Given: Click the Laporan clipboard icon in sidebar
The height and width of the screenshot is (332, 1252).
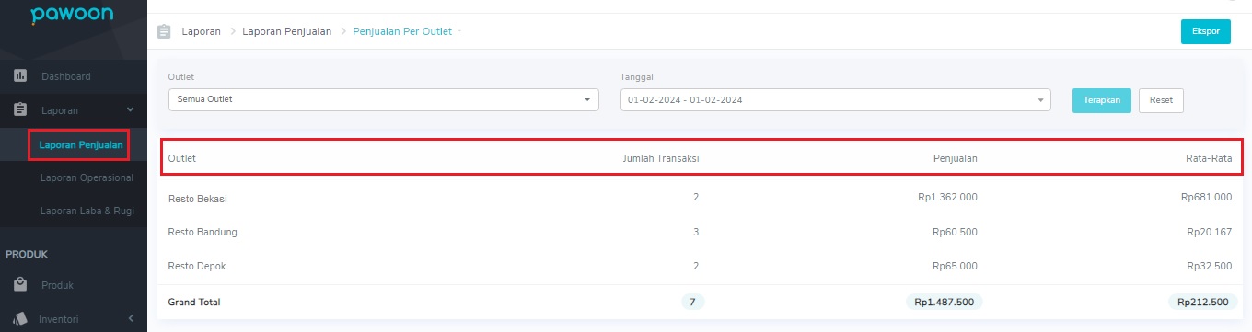Looking at the screenshot, I should pos(20,110).
